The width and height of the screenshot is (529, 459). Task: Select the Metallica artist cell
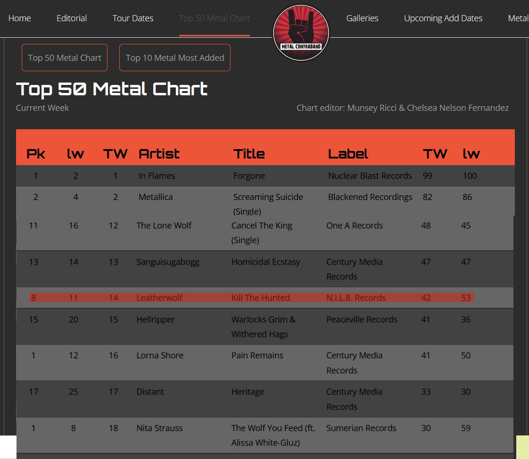tap(156, 197)
